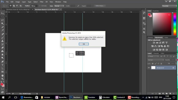Screen dimensions: 178x100
Task: Select the Clone Stamp tool
Action: [2, 41]
